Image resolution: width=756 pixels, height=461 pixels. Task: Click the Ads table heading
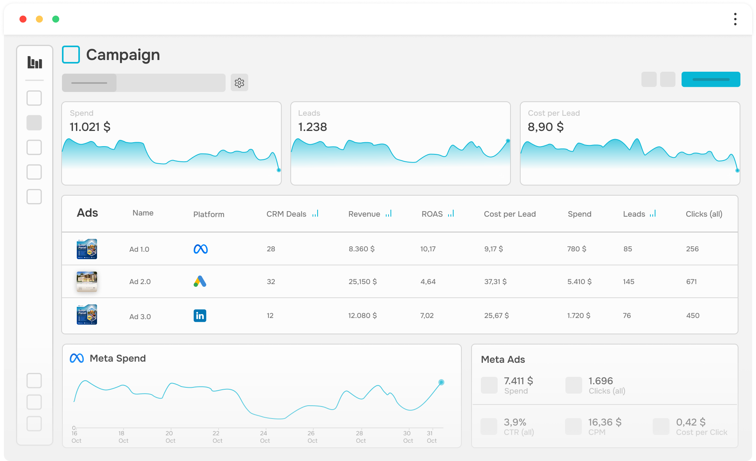(x=87, y=213)
